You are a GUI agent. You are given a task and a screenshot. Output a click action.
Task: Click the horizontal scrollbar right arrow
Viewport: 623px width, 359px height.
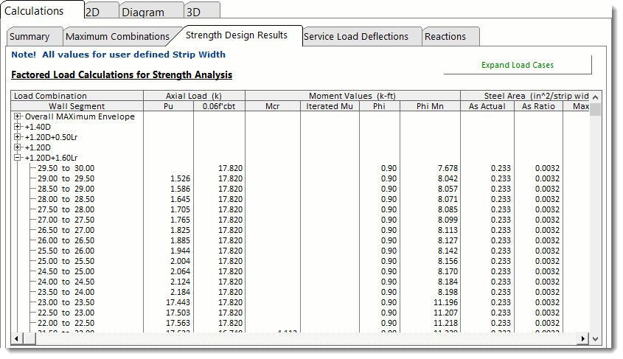click(582, 338)
